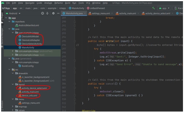Open the Structure side tool tab
185x113 pixels.
tap(2, 106)
